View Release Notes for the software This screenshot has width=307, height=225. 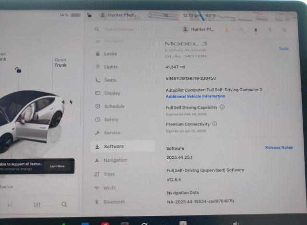pyautogui.click(x=279, y=148)
